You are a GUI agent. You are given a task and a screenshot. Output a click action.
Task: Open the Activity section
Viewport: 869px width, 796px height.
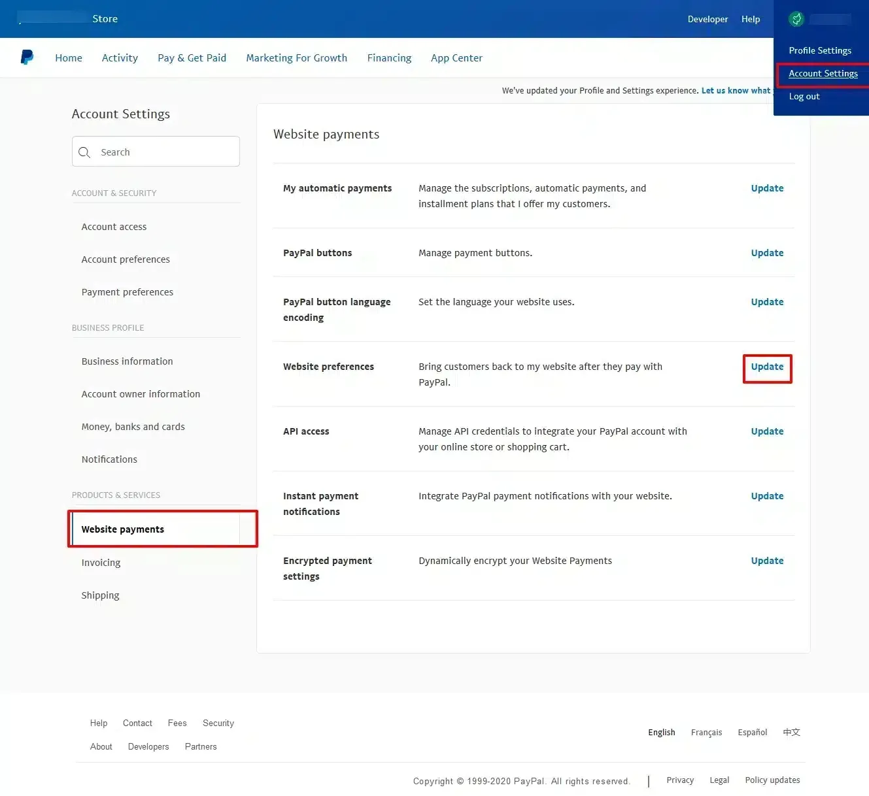(x=120, y=58)
